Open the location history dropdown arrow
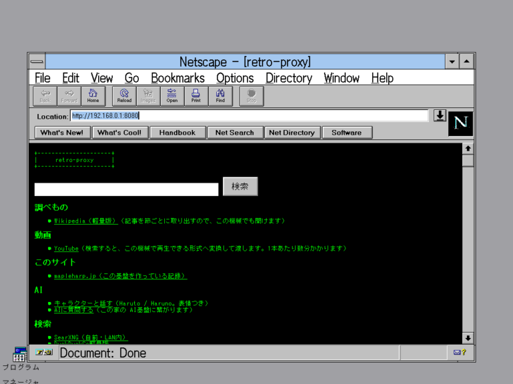 click(x=440, y=115)
